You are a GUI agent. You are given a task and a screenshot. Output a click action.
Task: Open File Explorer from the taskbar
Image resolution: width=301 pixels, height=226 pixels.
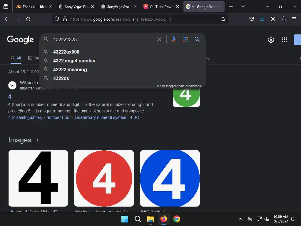(151, 219)
